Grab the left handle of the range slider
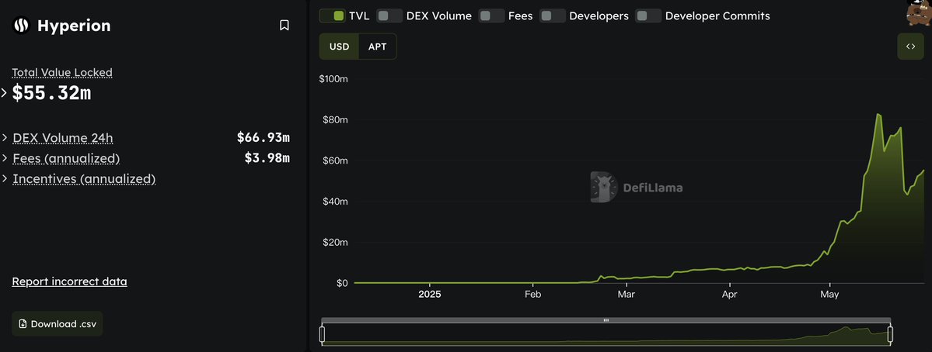The image size is (932, 352). 322,335
